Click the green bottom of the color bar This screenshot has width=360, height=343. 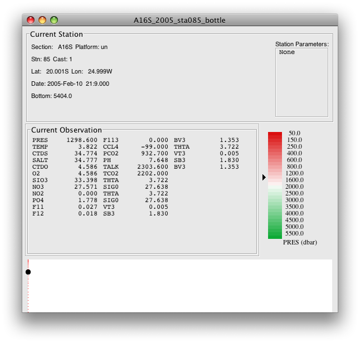(x=275, y=234)
